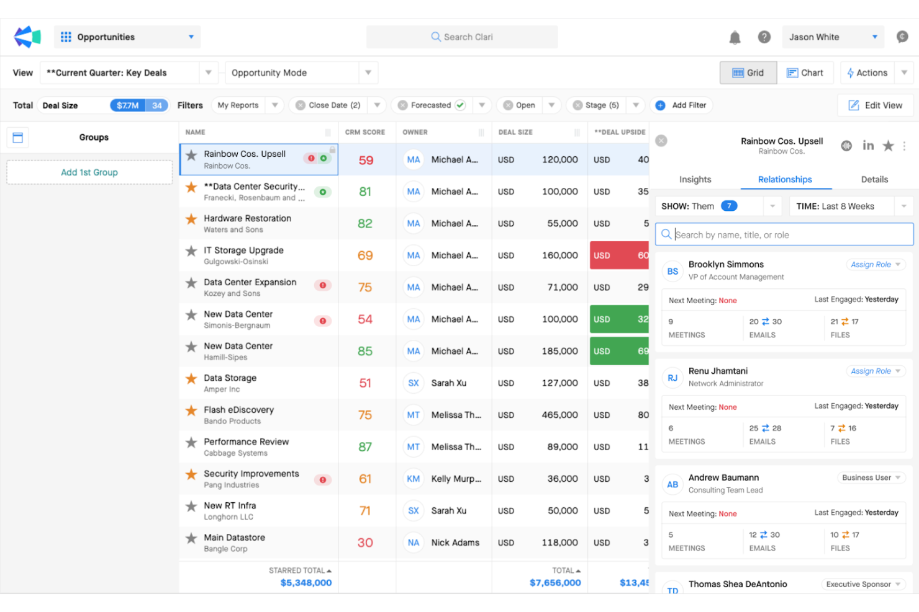Click the red alert badge on Security Improvements
The image size is (919, 612).
pyautogui.click(x=323, y=480)
